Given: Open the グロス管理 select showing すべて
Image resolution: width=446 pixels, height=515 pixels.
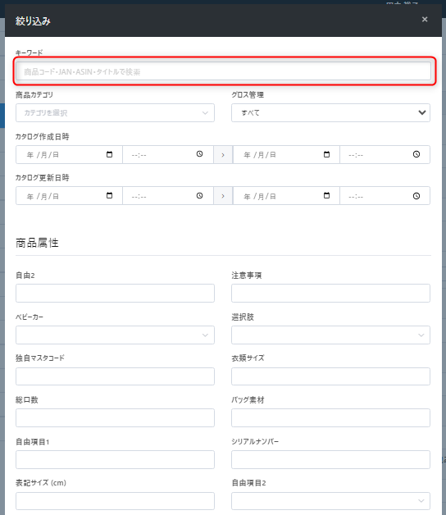Looking at the screenshot, I should point(330,112).
